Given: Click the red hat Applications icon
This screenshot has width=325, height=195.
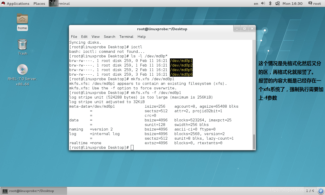Looking at the screenshot, I should point(3,3).
